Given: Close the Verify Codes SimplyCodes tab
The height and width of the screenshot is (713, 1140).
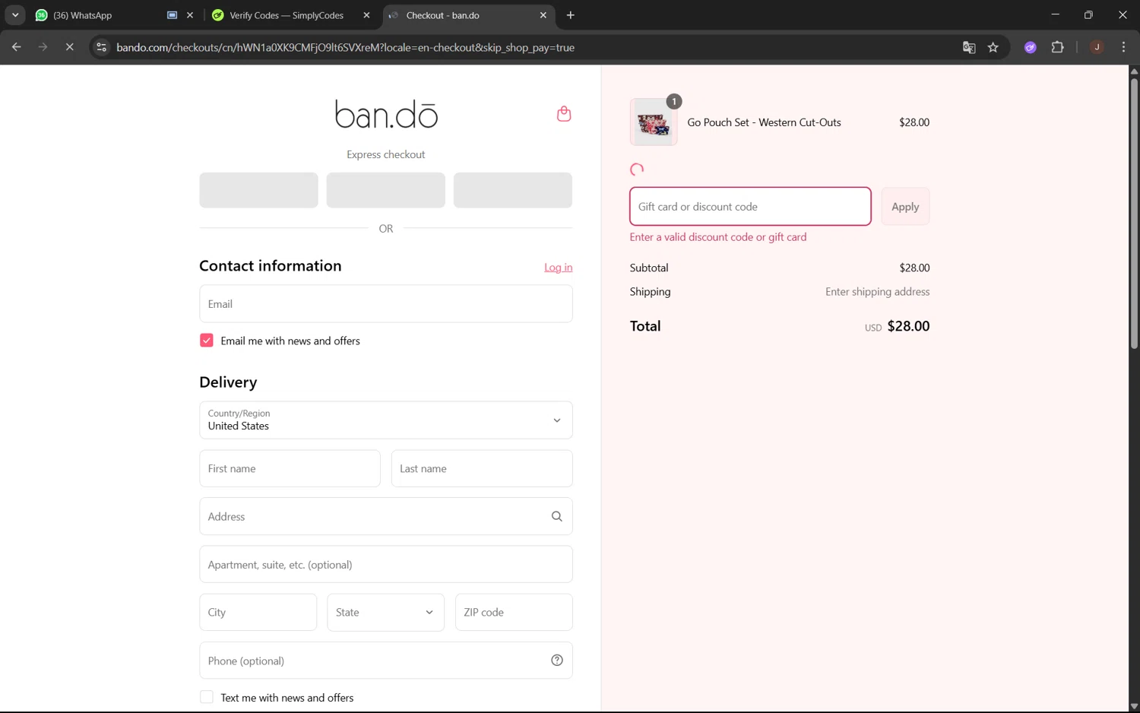Looking at the screenshot, I should (366, 15).
